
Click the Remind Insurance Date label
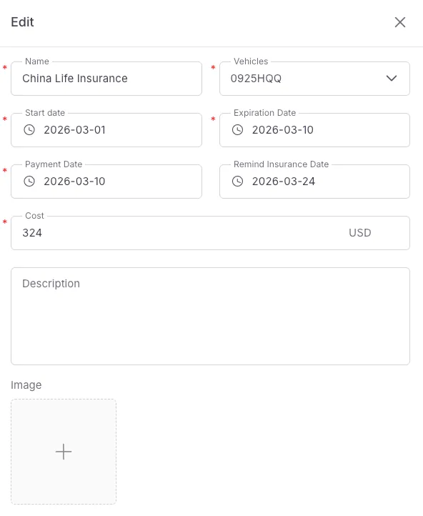pos(282,164)
